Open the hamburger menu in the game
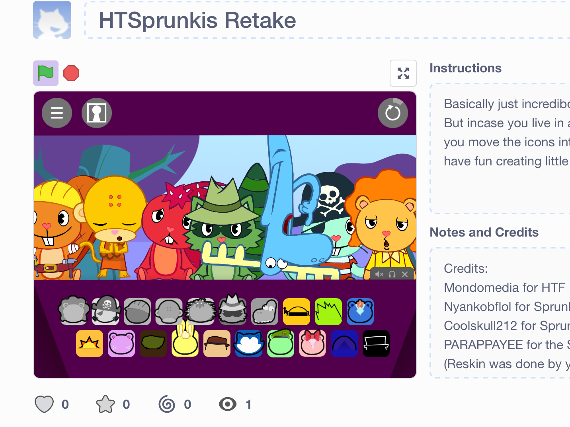 click(x=57, y=113)
